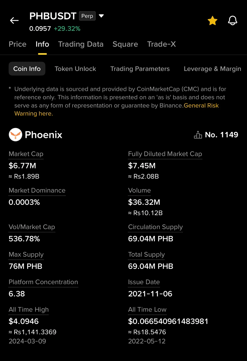247x361 pixels.
Task: Tap the Platform Concentration label
Action: tap(43, 282)
